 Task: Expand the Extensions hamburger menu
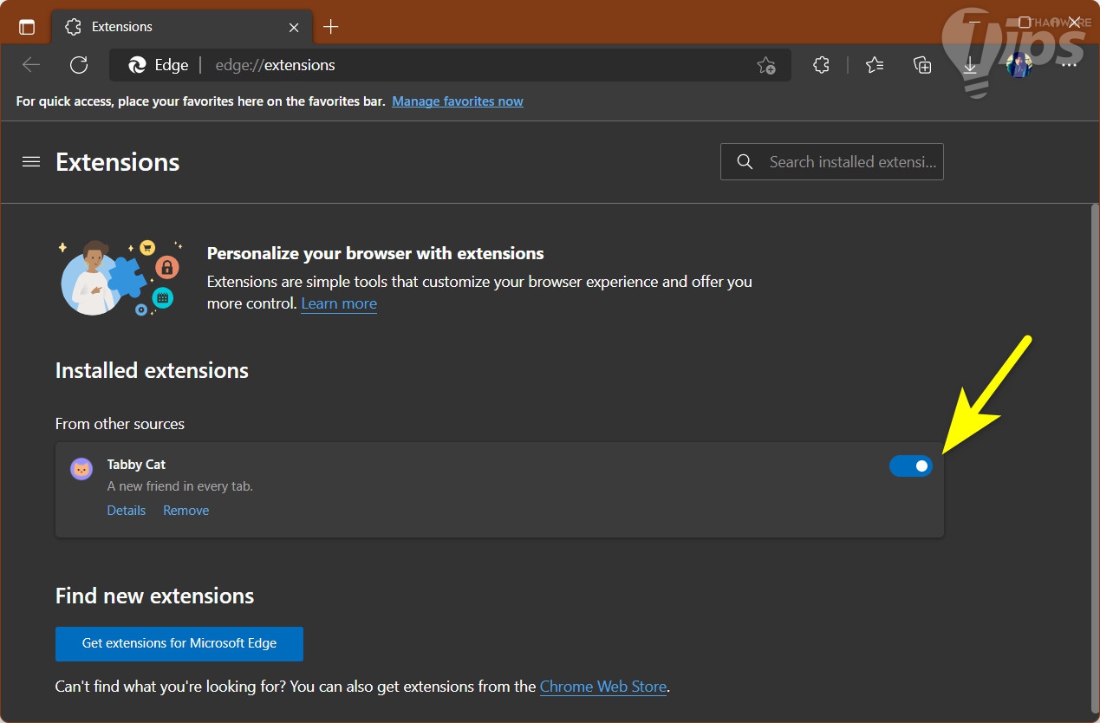point(31,162)
